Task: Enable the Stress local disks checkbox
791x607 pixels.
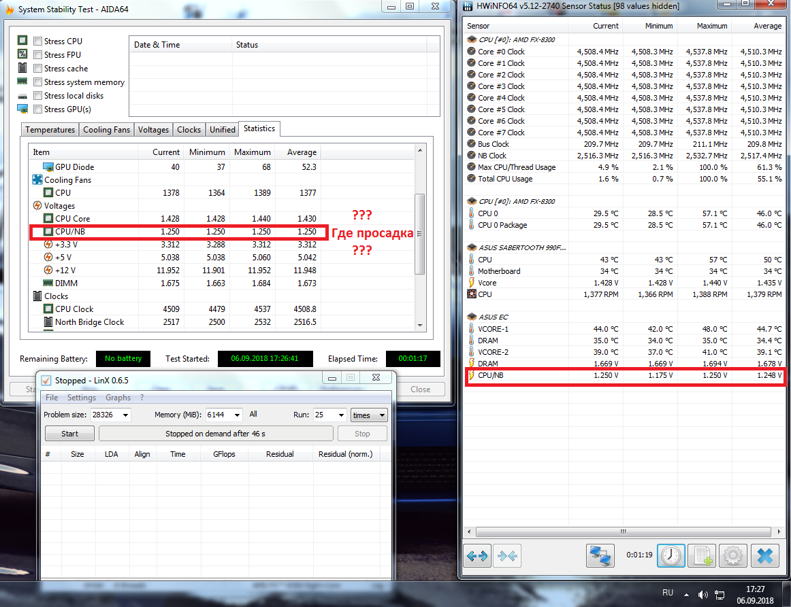Action: [x=37, y=95]
